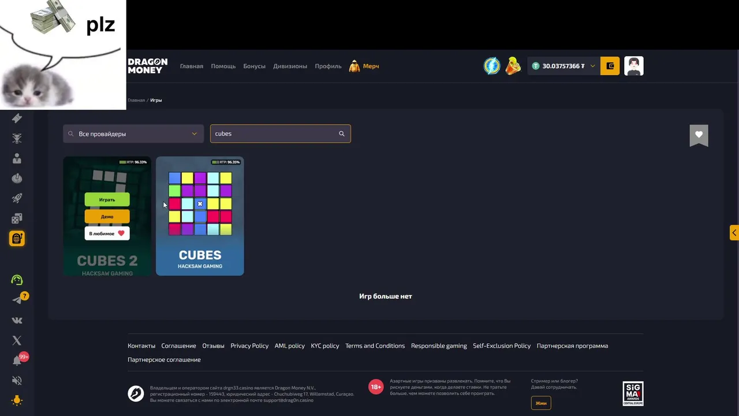
Task: Open the Профиль menu item
Action: 328,66
